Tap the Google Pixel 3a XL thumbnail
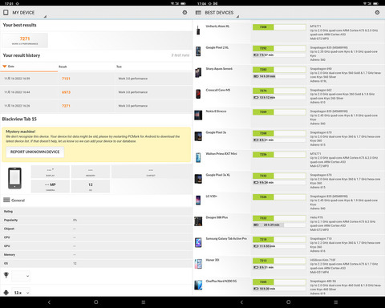Image resolution: width=385 pixels, height=308 pixels. click(x=198, y=179)
